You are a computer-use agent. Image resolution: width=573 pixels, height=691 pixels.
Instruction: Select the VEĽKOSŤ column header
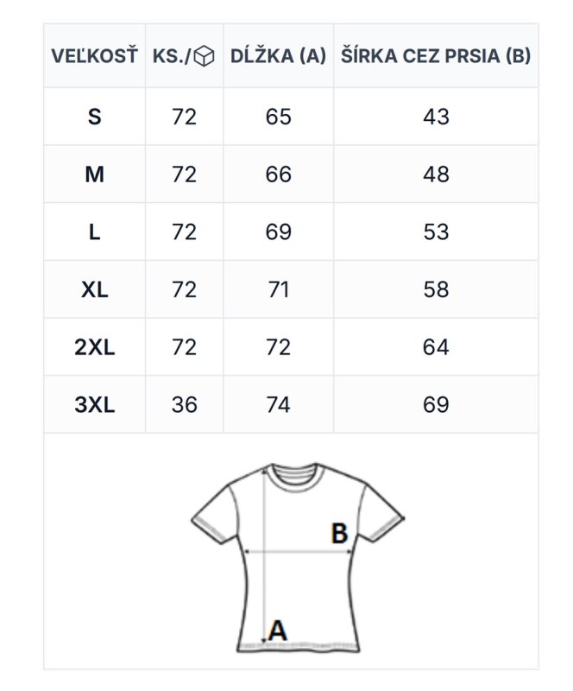coord(94,56)
